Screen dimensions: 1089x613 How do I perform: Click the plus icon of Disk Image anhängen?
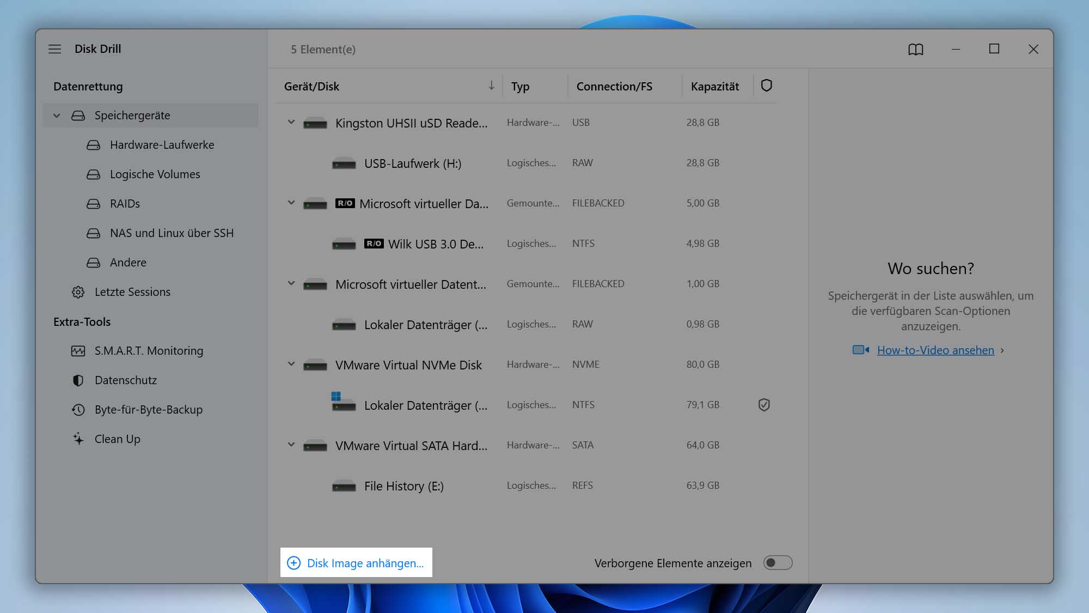(293, 563)
